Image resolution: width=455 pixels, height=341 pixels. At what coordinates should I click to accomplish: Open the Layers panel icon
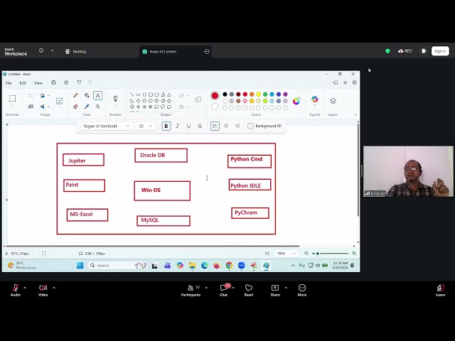(x=333, y=101)
